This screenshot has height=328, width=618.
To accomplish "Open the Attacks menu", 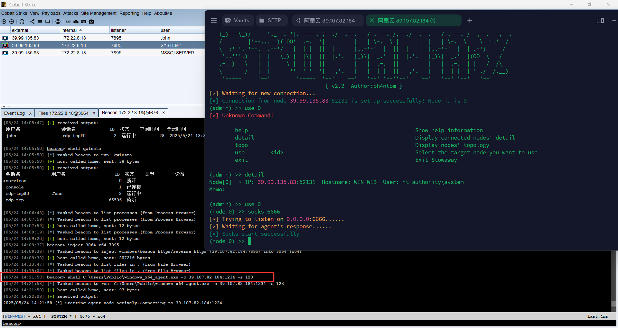I will point(70,13).
